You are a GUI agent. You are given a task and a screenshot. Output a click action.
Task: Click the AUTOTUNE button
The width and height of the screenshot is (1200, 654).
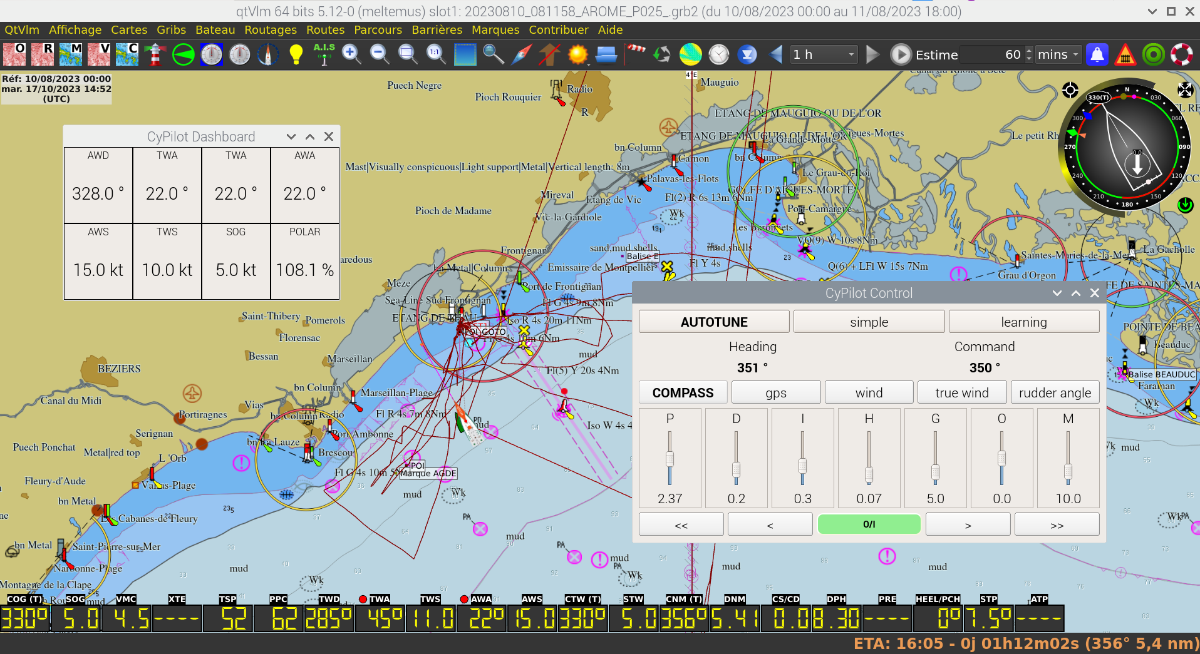tap(713, 322)
